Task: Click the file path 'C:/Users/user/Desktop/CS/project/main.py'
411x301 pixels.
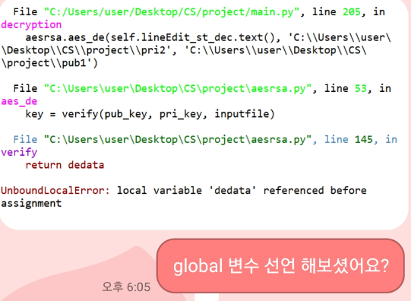Action: (172, 12)
